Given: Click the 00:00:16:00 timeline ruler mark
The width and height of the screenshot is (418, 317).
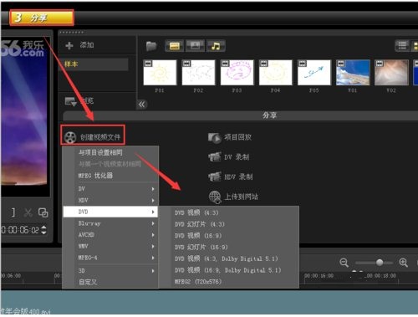Looking at the screenshot, I should [319, 276].
